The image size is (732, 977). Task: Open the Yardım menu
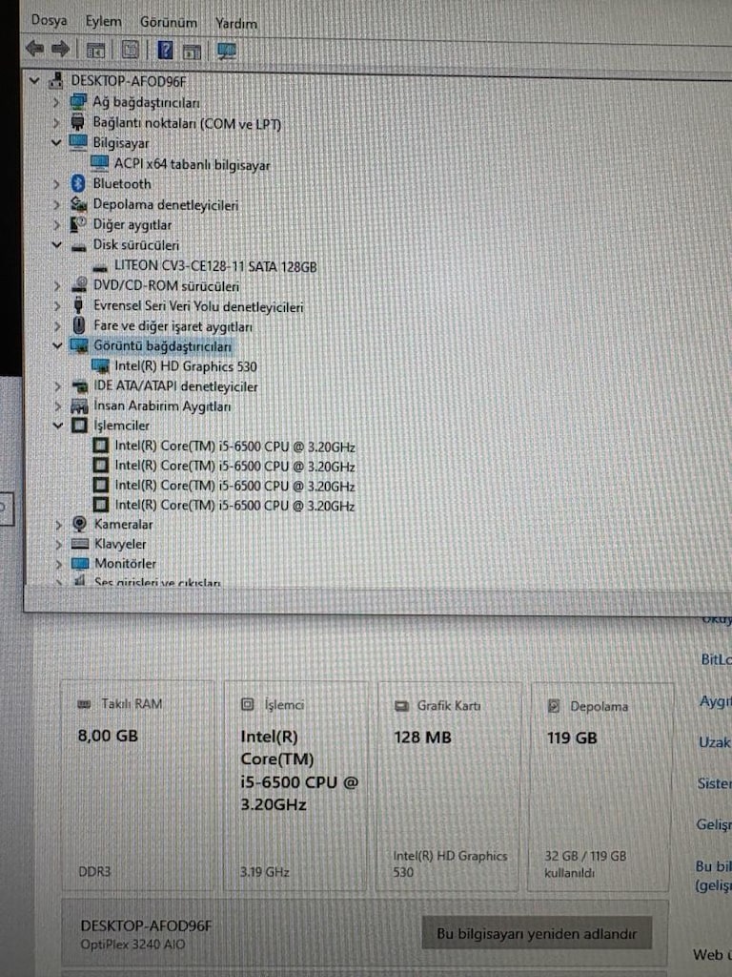pyautogui.click(x=236, y=24)
